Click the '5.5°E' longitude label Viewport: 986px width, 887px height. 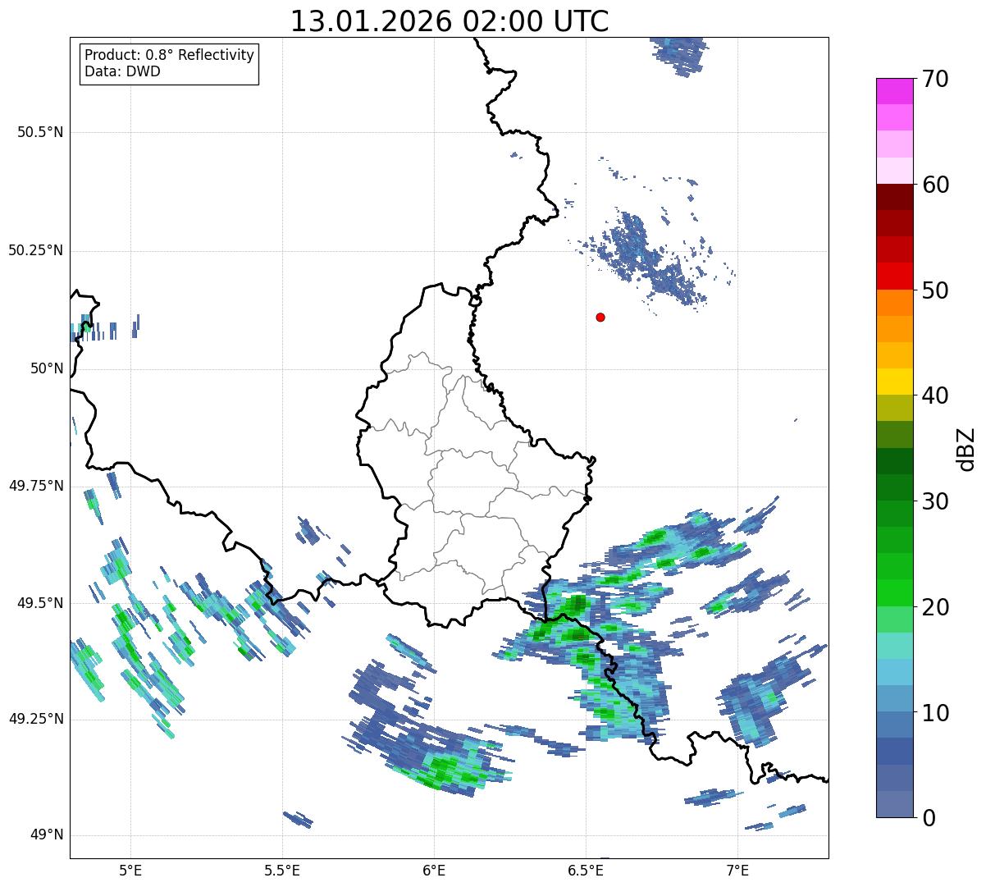pyautogui.click(x=282, y=870)
